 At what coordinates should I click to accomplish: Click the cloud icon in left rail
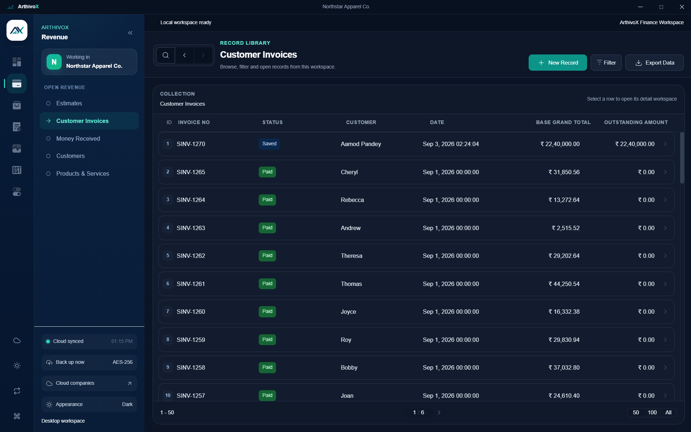(x=17, y=340)
